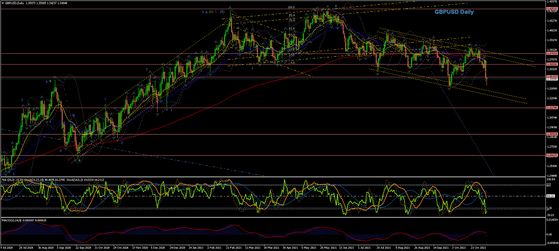Click the 50.32 oscillator midline tag
The width and height of the screenshot is (559, 251).
551,196
